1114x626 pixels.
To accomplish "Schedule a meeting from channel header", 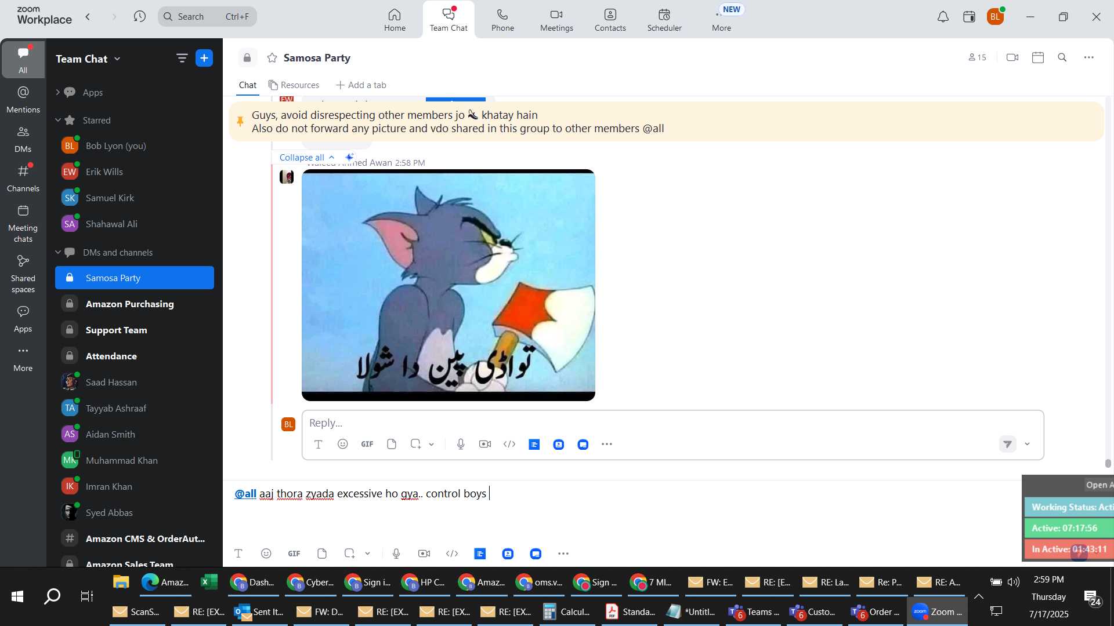I will coord(1038,57).
